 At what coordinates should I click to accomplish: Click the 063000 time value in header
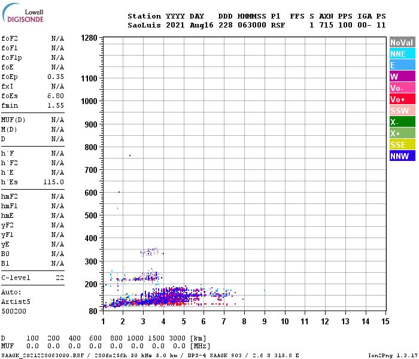[x=252, y=25]
